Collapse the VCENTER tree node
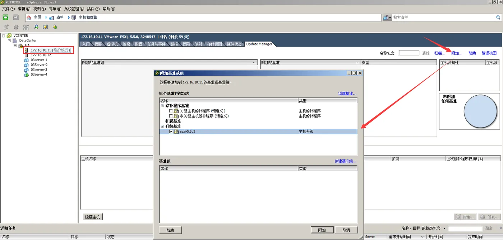The width and height of the screenshot is (503, 240). (x=4, y=36)
